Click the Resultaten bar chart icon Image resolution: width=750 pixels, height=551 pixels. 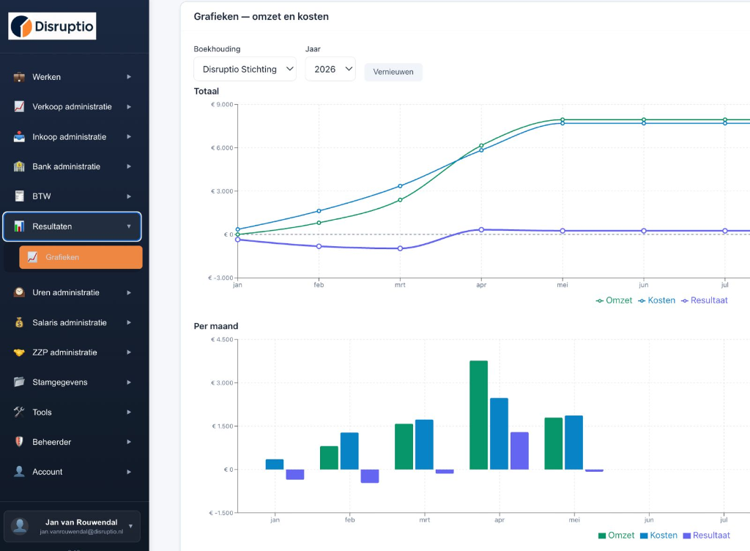[19, 226]
